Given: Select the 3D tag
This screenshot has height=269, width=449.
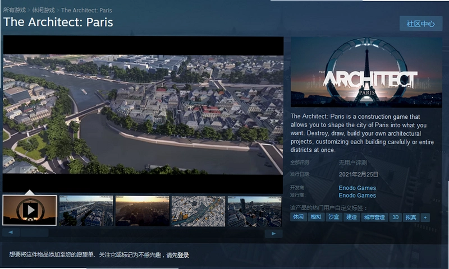Looking at the screenshot, I should click(396, 217).
